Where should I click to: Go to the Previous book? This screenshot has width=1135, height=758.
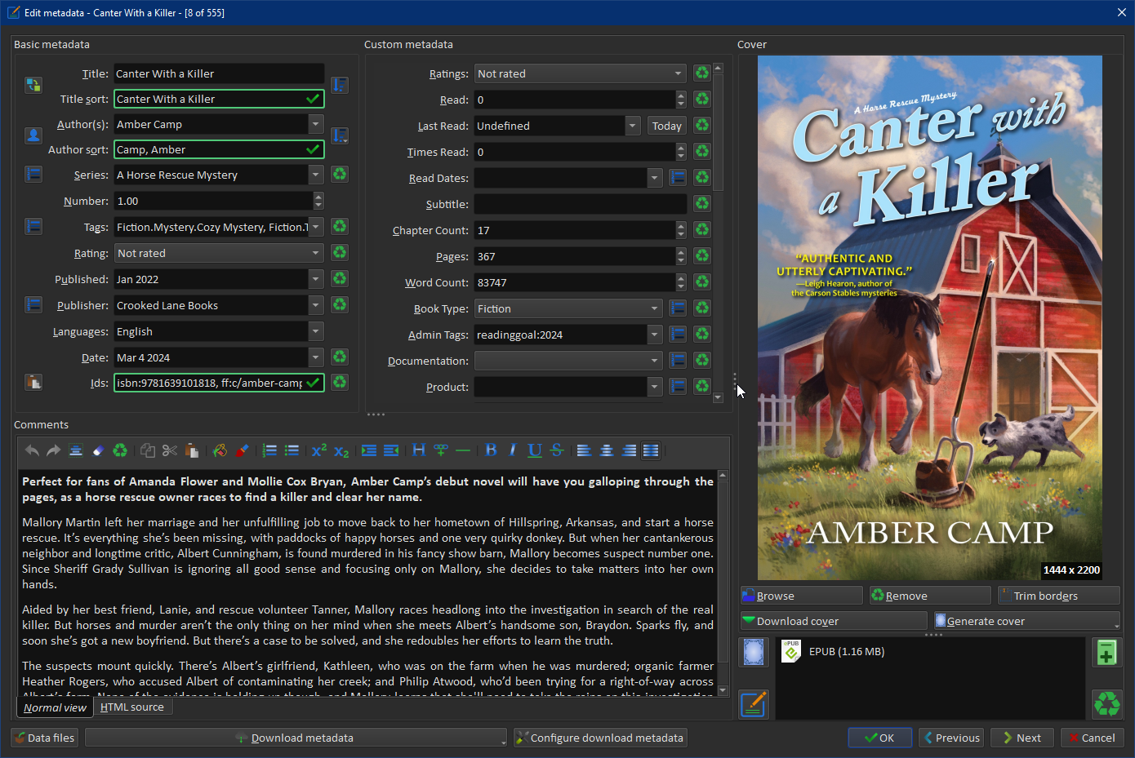[x=951, y=738]
